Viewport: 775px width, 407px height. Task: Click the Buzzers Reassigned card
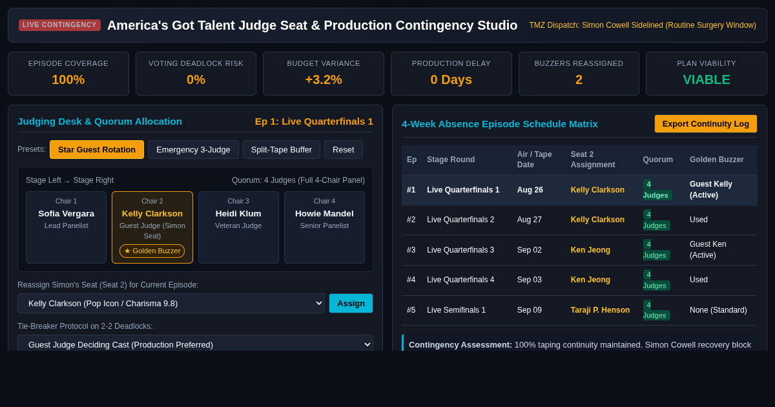pos(579,74)
